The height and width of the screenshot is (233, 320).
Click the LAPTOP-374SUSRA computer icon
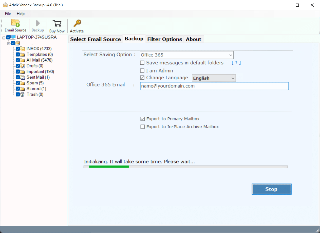click(x=13, y=37)
